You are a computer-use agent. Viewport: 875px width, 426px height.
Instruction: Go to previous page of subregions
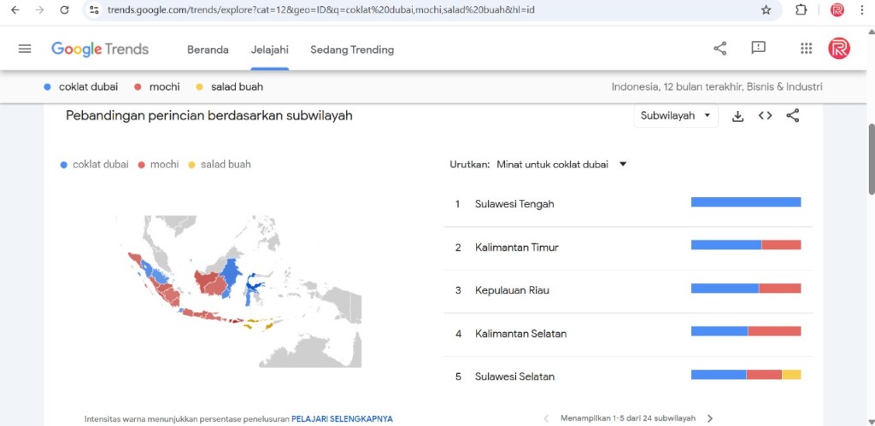point(546,418)
